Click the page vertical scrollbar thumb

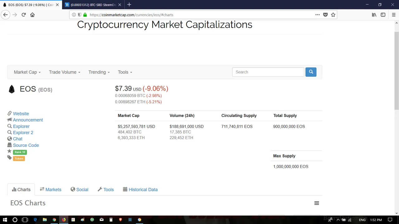coord(397,70)
